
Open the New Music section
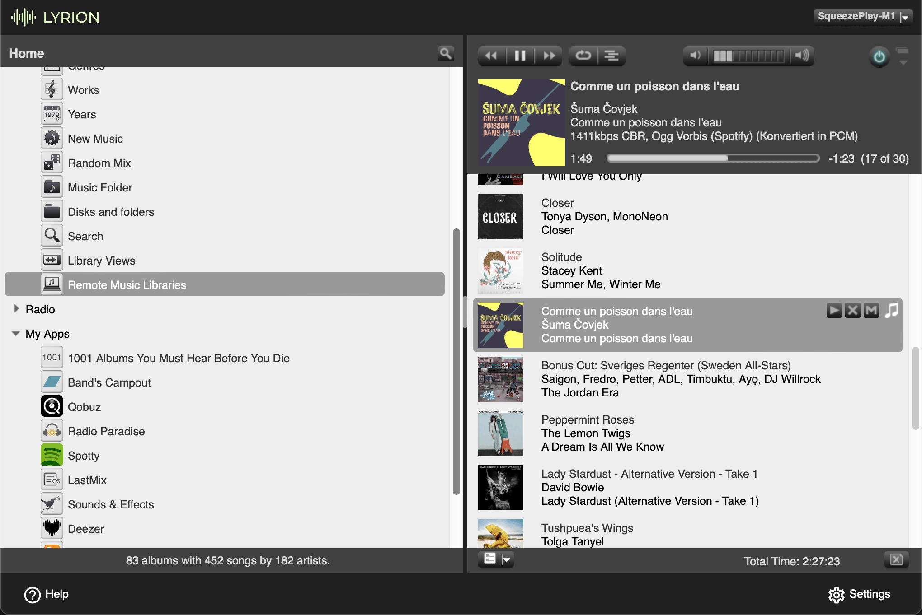pyautogui.click(x=95, y=139)
